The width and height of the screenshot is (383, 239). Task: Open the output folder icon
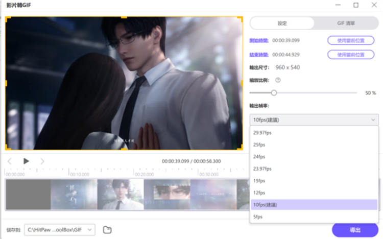pyautogui.click(x=107, y=230)
